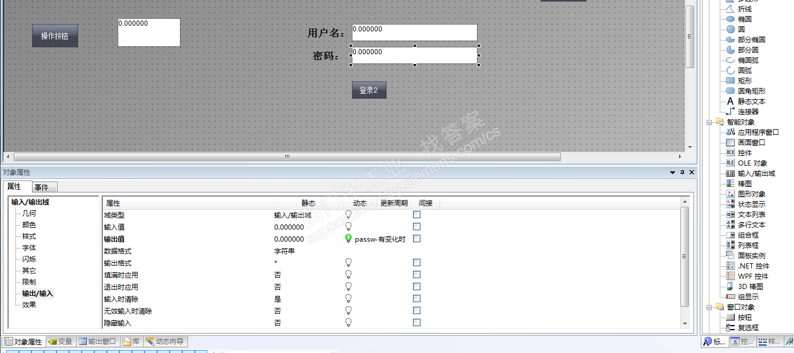Toggle the 间接 checkbox for 填满时应用

[x=416, y=275]
